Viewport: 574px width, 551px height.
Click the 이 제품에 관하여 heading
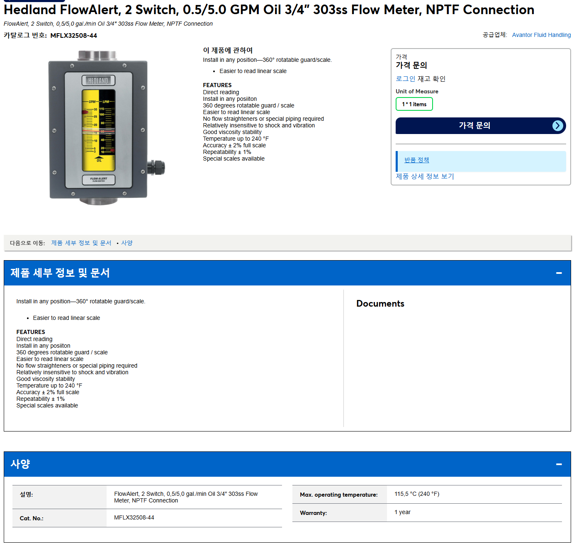[x=228, y=50]
